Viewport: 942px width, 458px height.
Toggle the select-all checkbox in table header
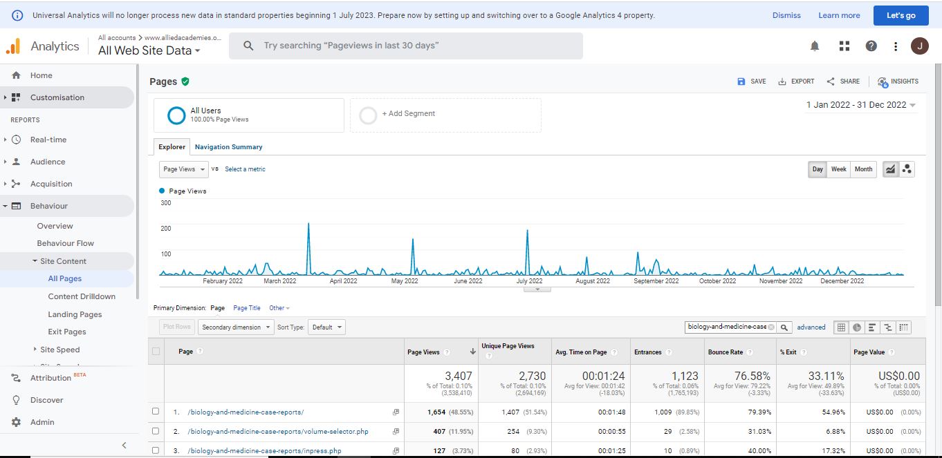tap(156, 352)
